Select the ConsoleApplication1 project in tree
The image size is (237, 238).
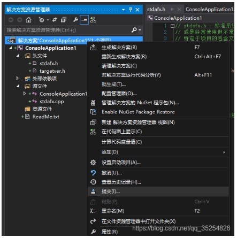tap(51, 48)
